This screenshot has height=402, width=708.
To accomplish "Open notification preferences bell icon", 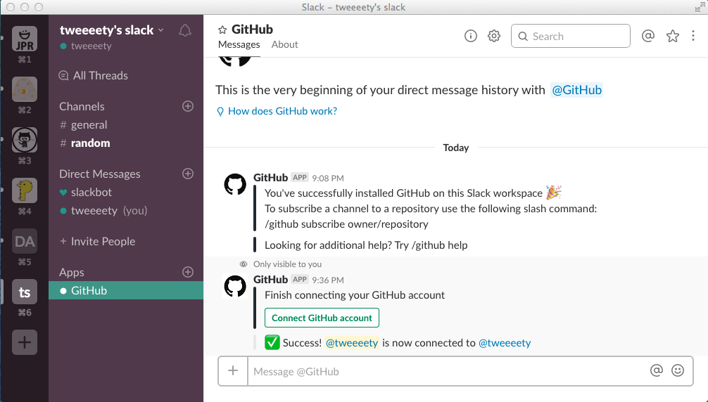I will [185, 30].
